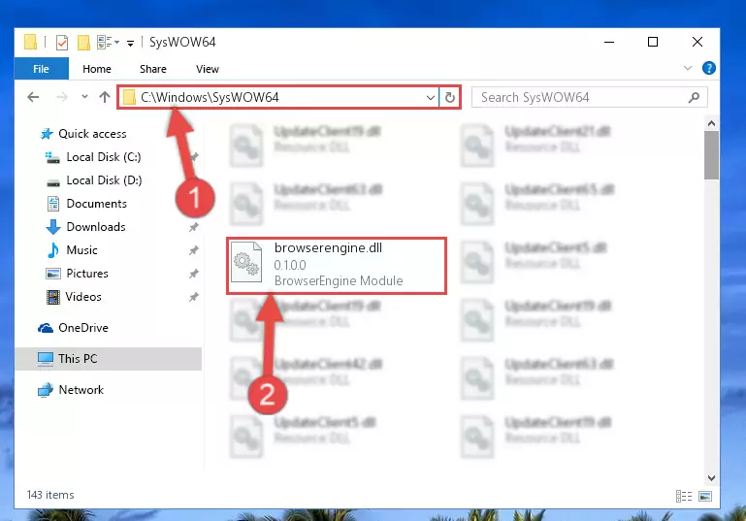Go back with the left arrow
746x521 pixels.
tap(33, 97)
